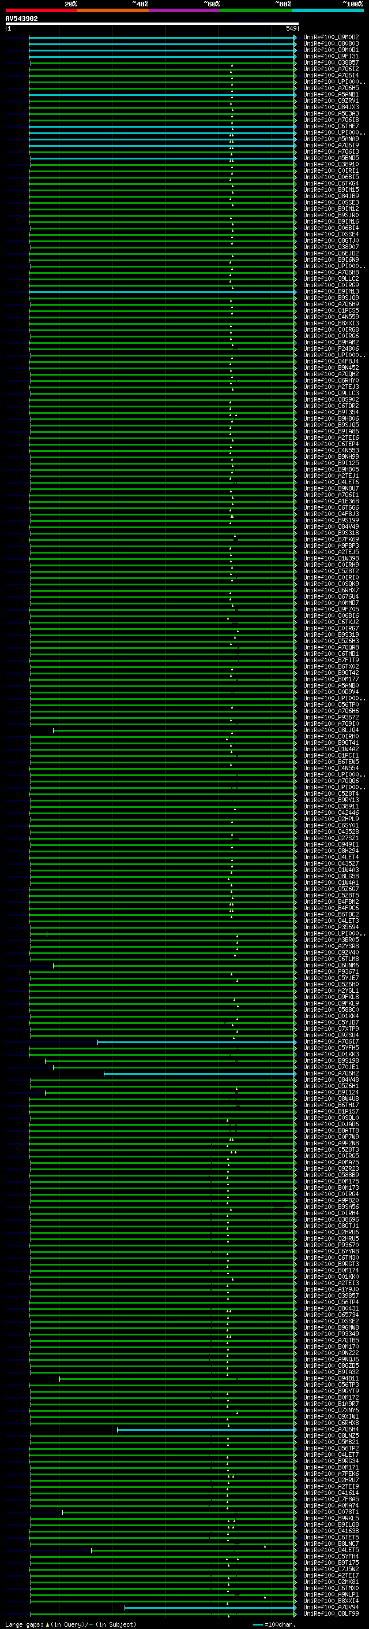Open hit UniRef100_B8LNC7
Screen dimensions: 369x1629
(x=331, y=1543)
